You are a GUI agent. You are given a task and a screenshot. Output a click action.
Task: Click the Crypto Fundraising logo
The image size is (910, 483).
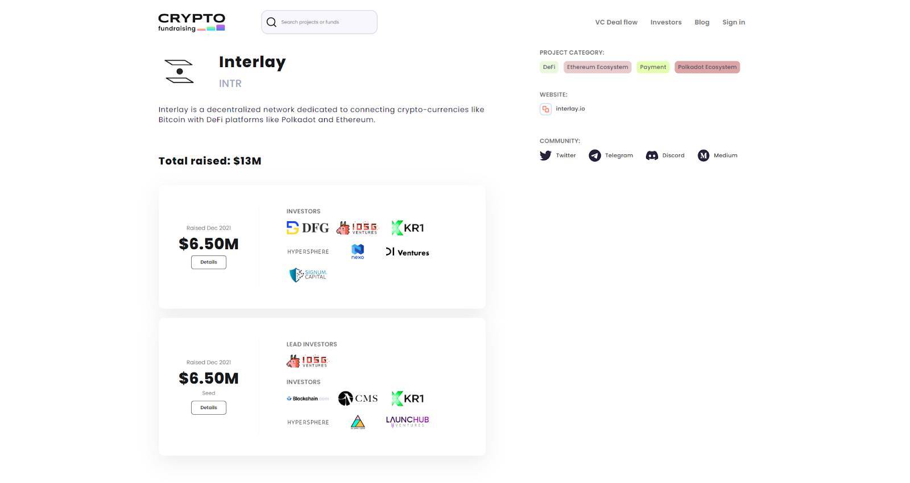click(192, 22)
